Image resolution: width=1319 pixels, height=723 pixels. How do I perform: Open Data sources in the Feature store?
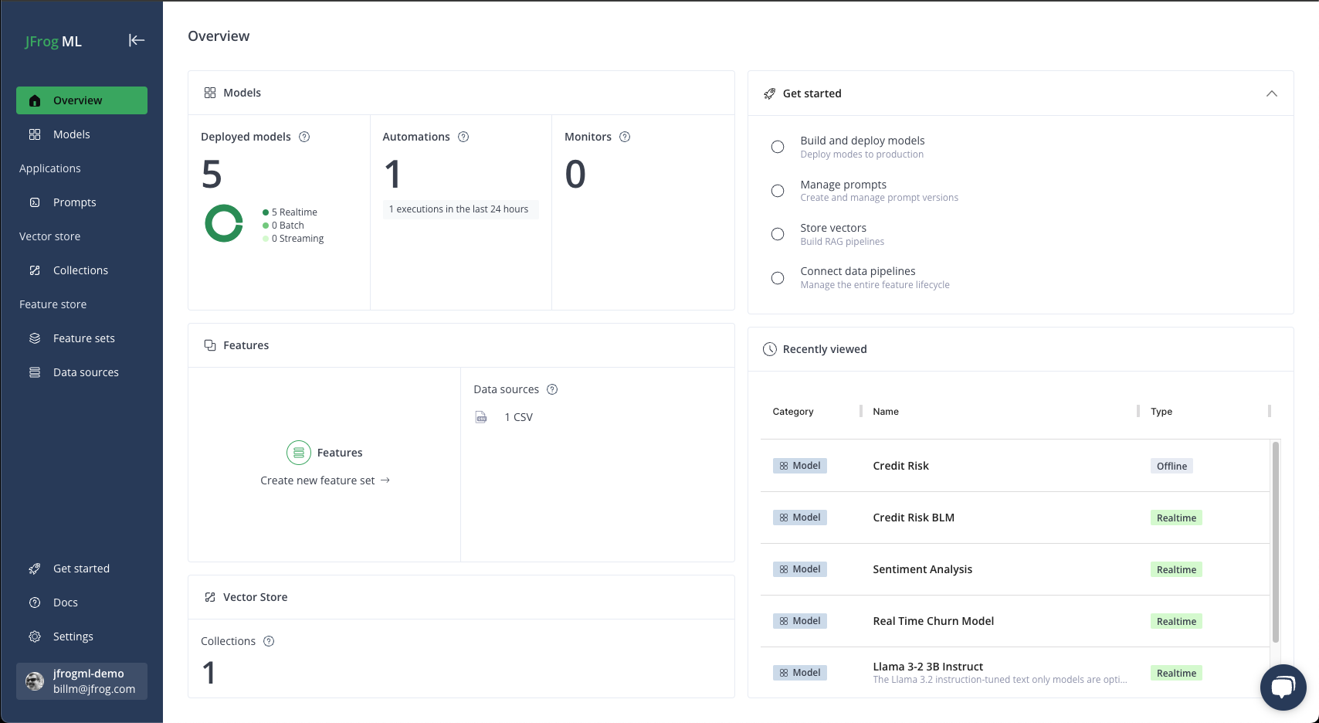click(85, 372)
